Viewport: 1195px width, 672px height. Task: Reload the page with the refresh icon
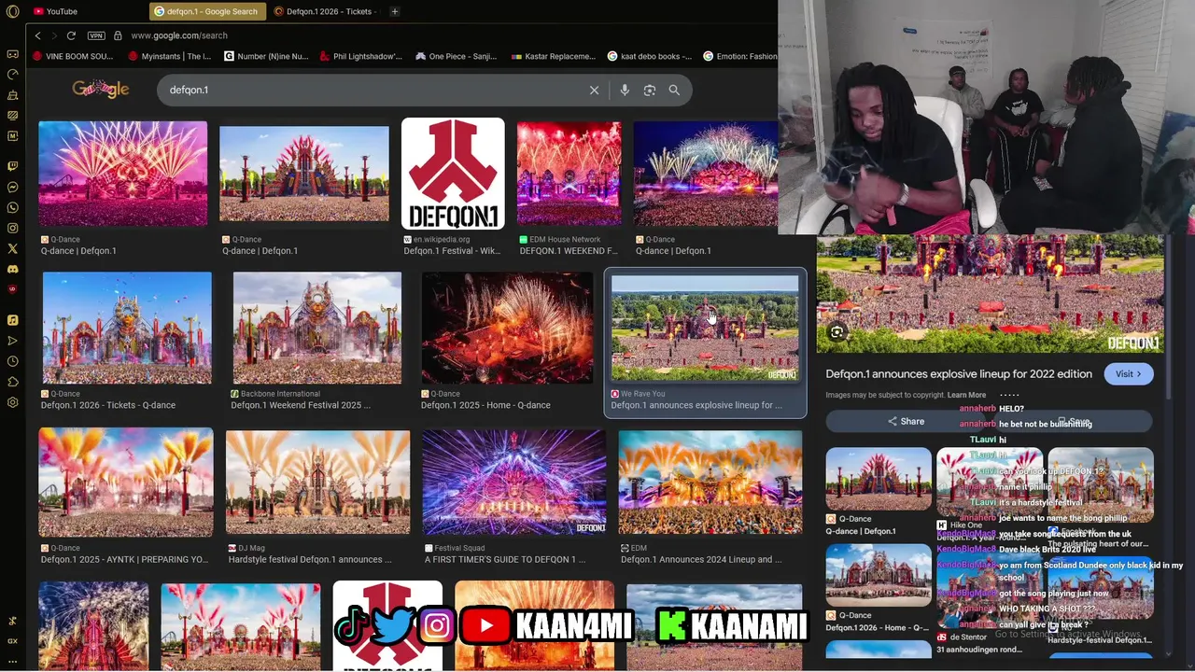[x=71, y=35]
